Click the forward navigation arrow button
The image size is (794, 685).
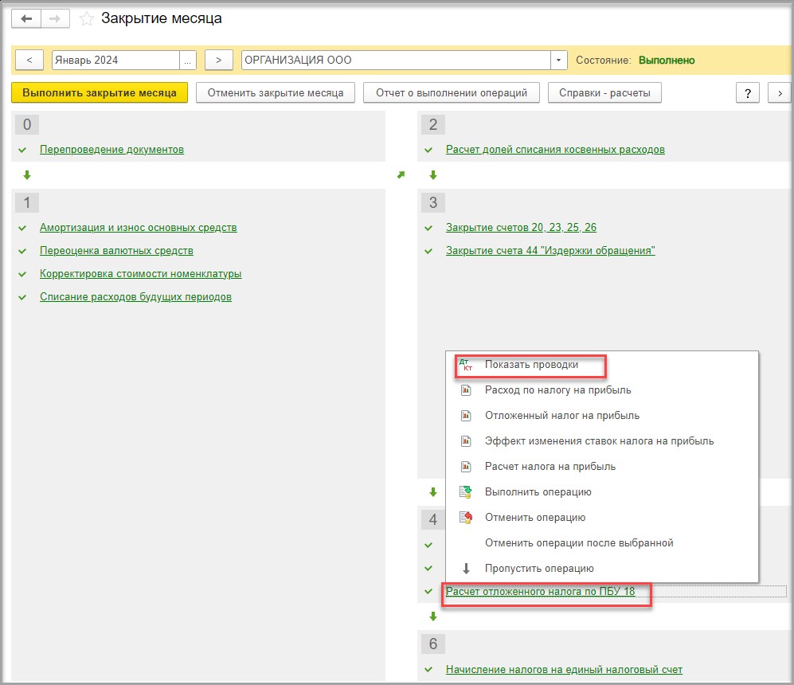pyautogui.click(x=55, y=19)
